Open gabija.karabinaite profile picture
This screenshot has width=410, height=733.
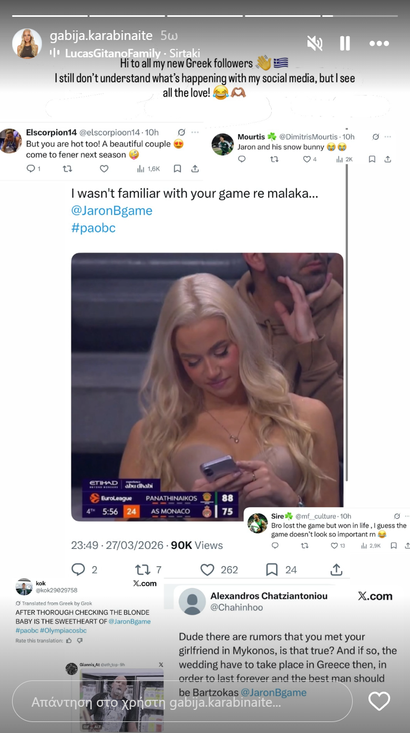tap(27, 44)
